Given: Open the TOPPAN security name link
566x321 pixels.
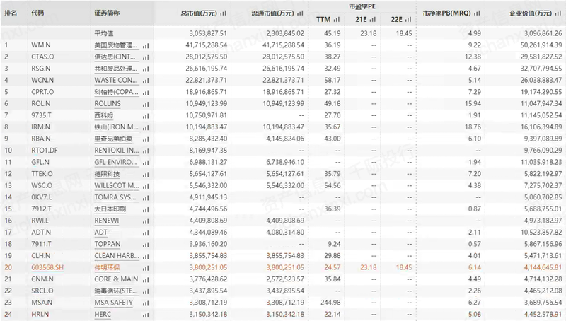Looking at the screenshot, I should point(108,244).
